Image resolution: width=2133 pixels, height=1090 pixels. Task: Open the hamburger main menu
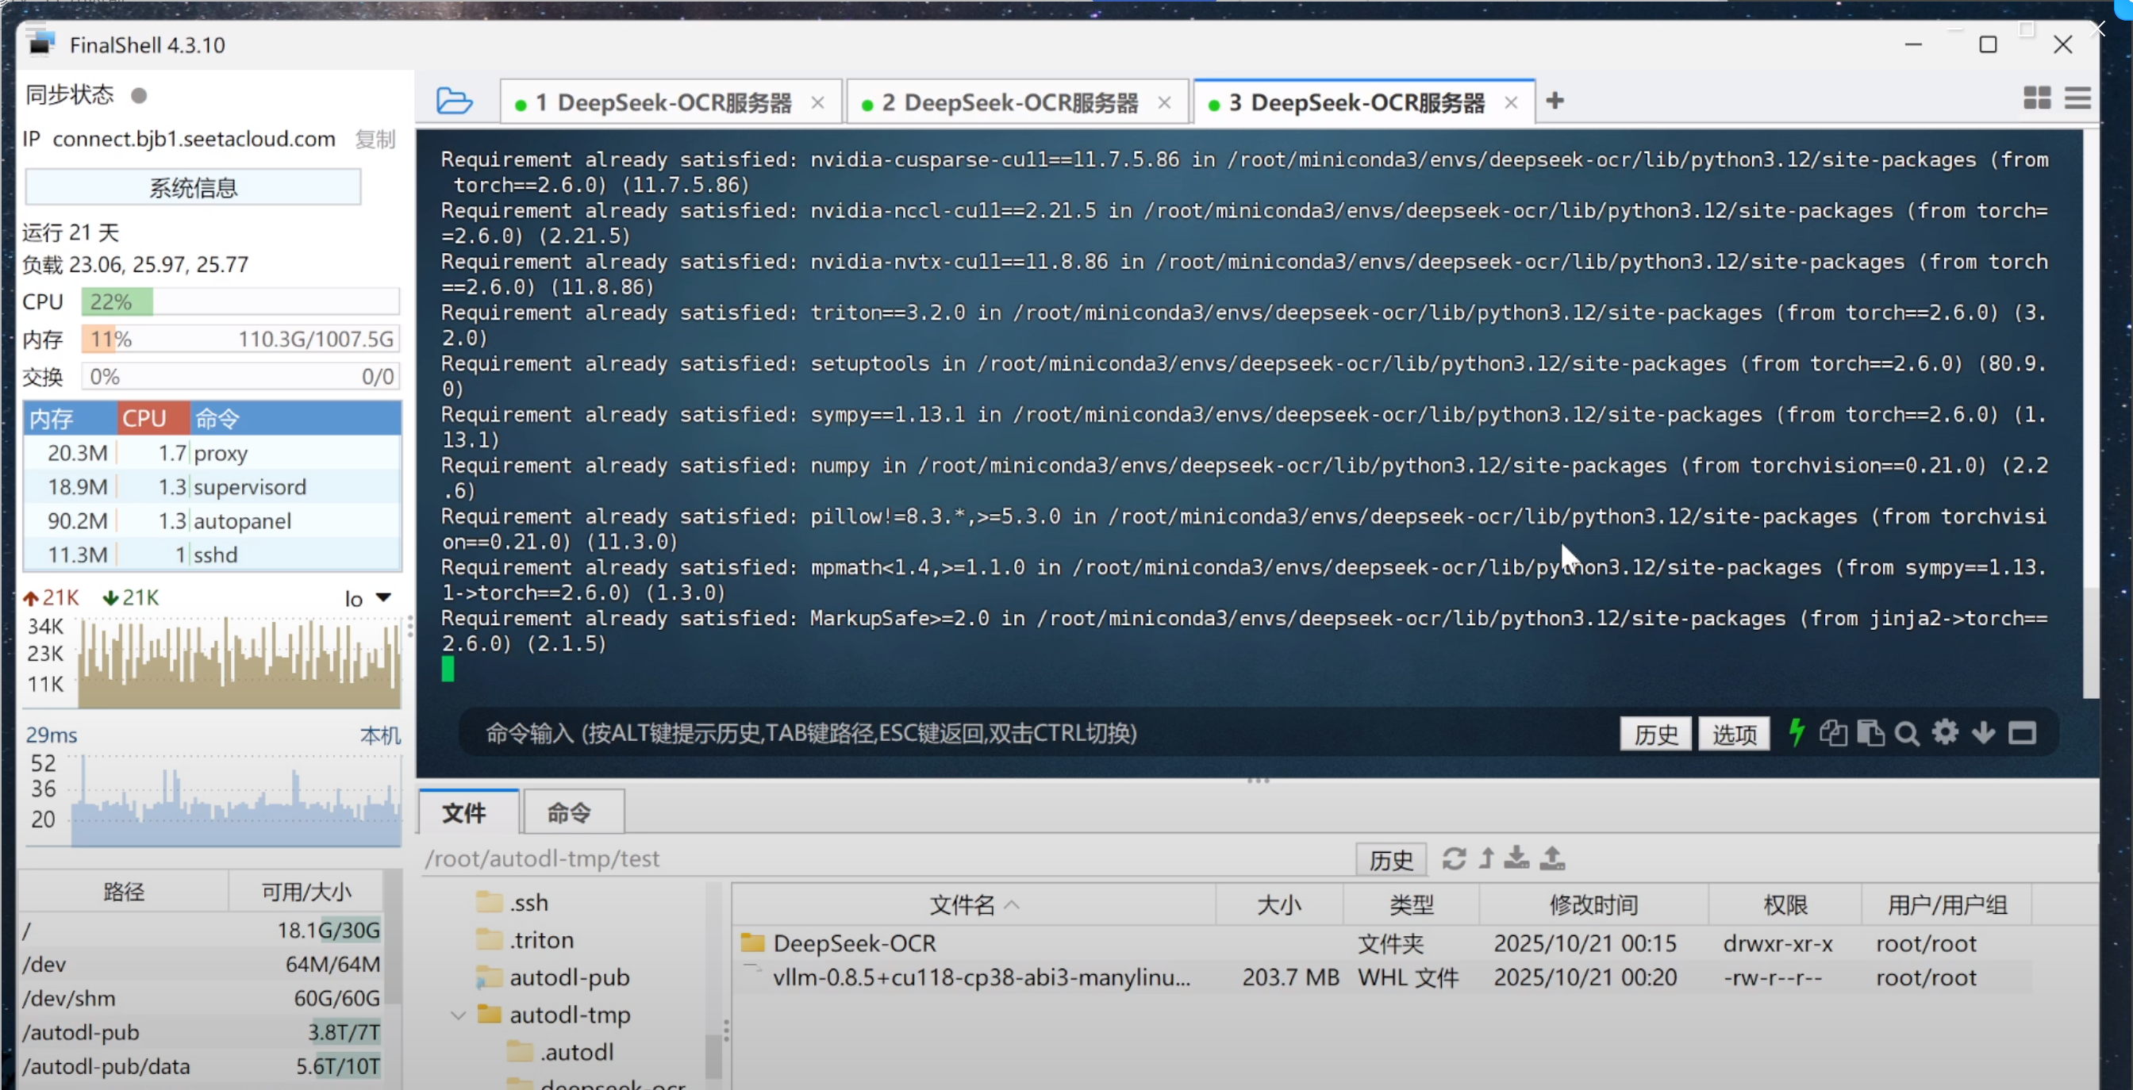[x=2077, y=98]
